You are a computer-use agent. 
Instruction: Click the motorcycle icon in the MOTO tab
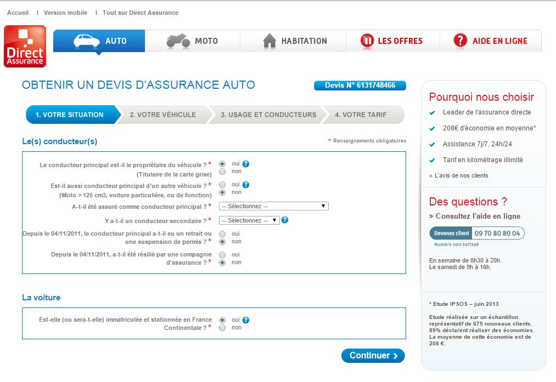pos(178,41)
